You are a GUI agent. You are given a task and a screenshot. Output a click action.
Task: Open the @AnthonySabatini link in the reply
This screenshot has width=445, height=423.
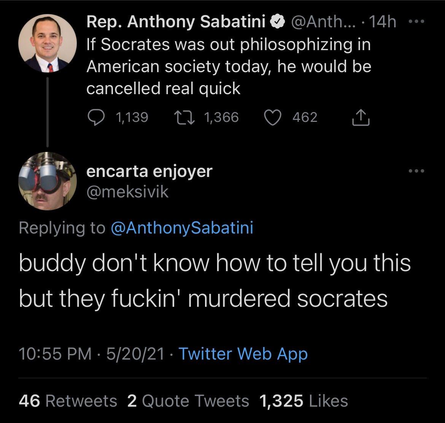(x=181, y=228)
